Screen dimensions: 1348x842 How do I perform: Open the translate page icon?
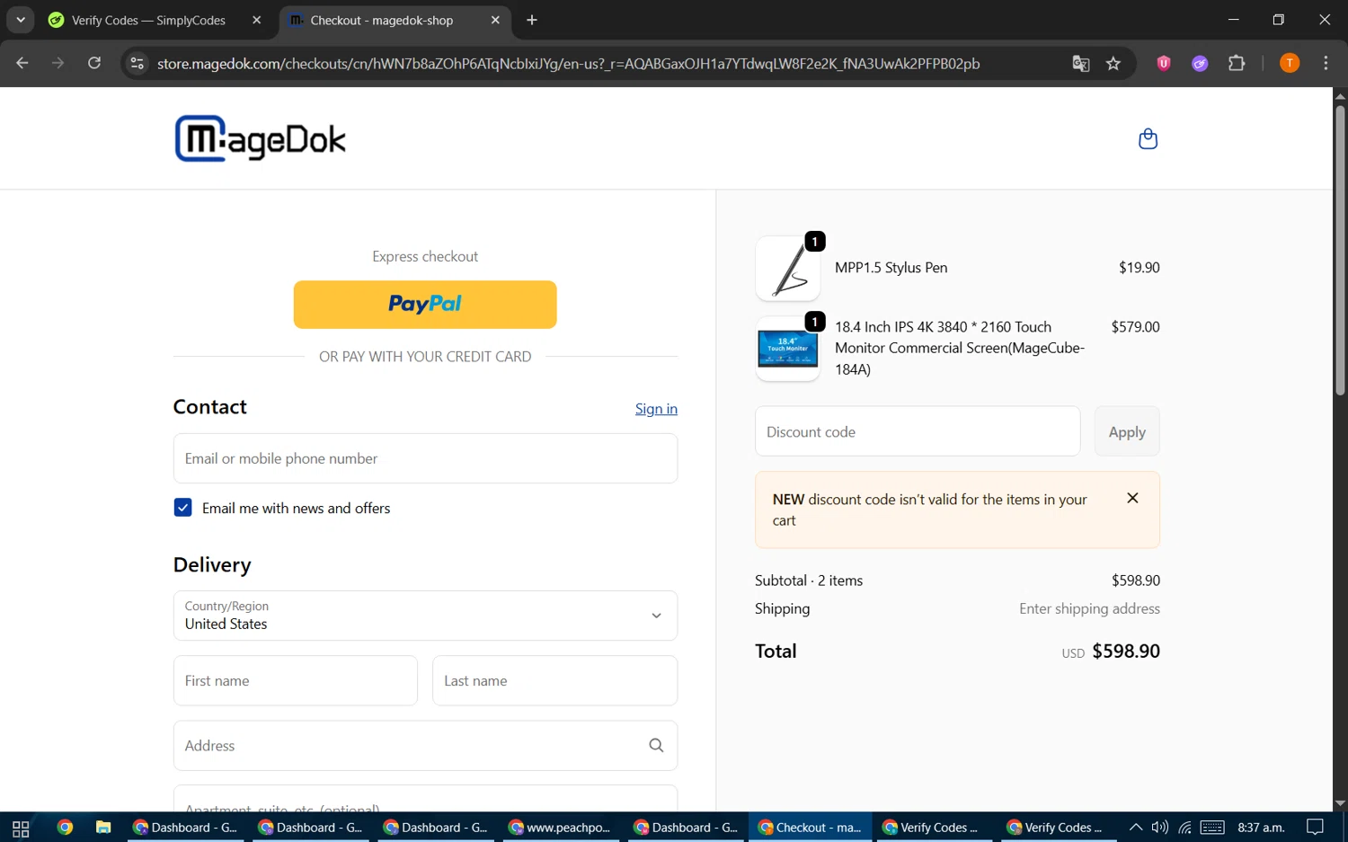point(1081,63)
